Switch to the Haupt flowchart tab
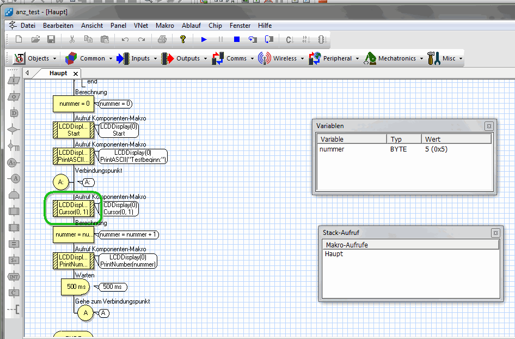Screen dimensions: 515x339 (58, 73)
